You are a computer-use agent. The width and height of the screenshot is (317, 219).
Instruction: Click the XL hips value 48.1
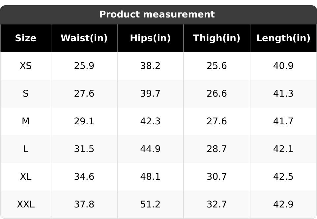(x=150, y=177)
